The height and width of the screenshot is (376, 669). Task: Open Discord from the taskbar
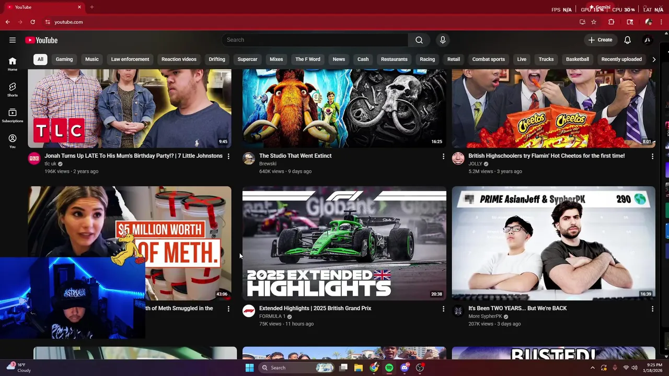click(405, 368)
